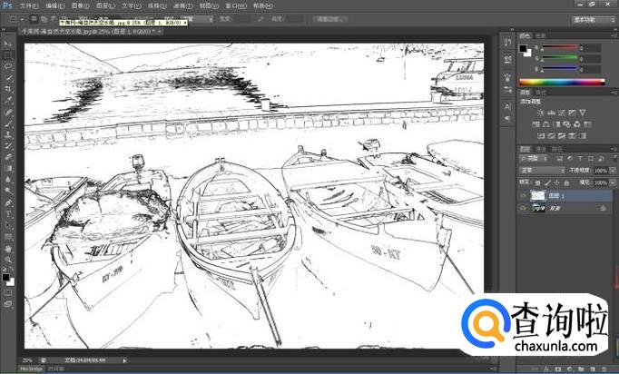The image size is (619, 374).
Task: Open the History panel icon in dock
Action: click(507, 42)
